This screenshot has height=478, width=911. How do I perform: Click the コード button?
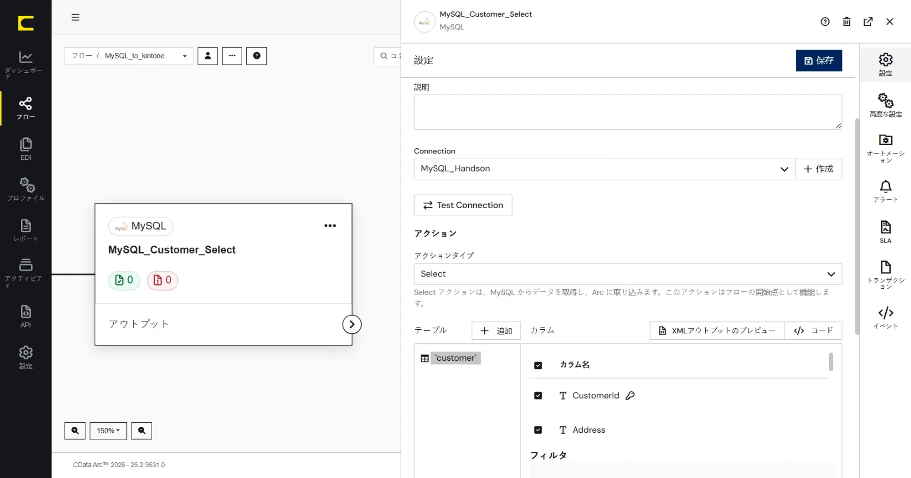point(813,331)
